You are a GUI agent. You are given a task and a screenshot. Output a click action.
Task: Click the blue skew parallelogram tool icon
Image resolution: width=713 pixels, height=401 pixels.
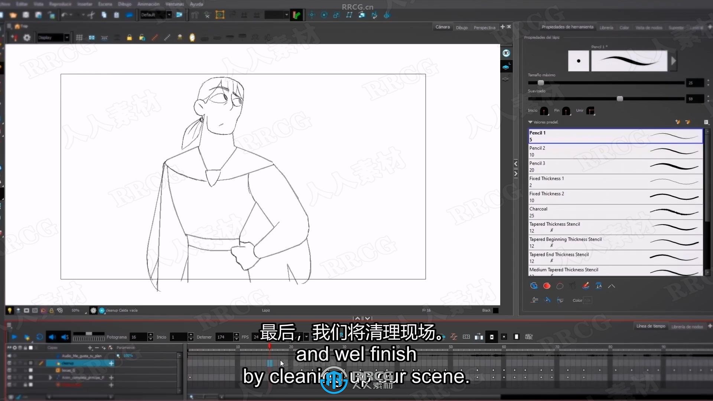tap(349, 15)
